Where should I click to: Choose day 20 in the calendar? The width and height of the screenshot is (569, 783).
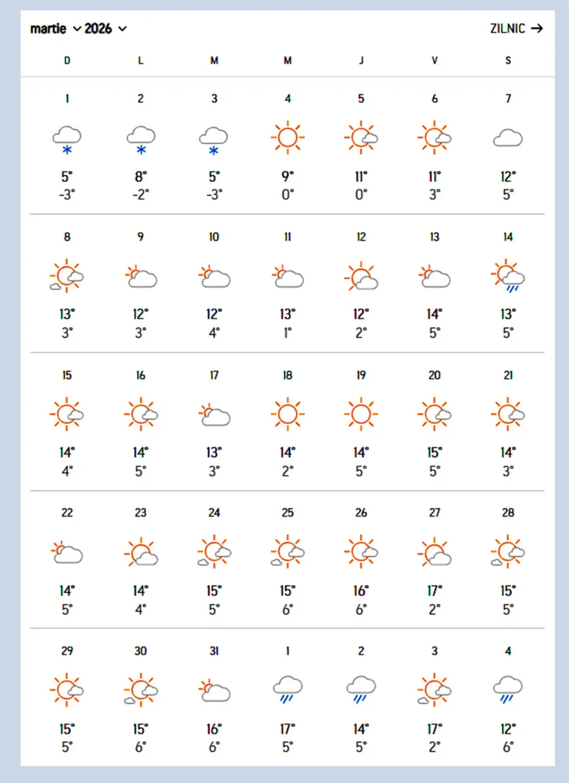[x=434, y=375]
